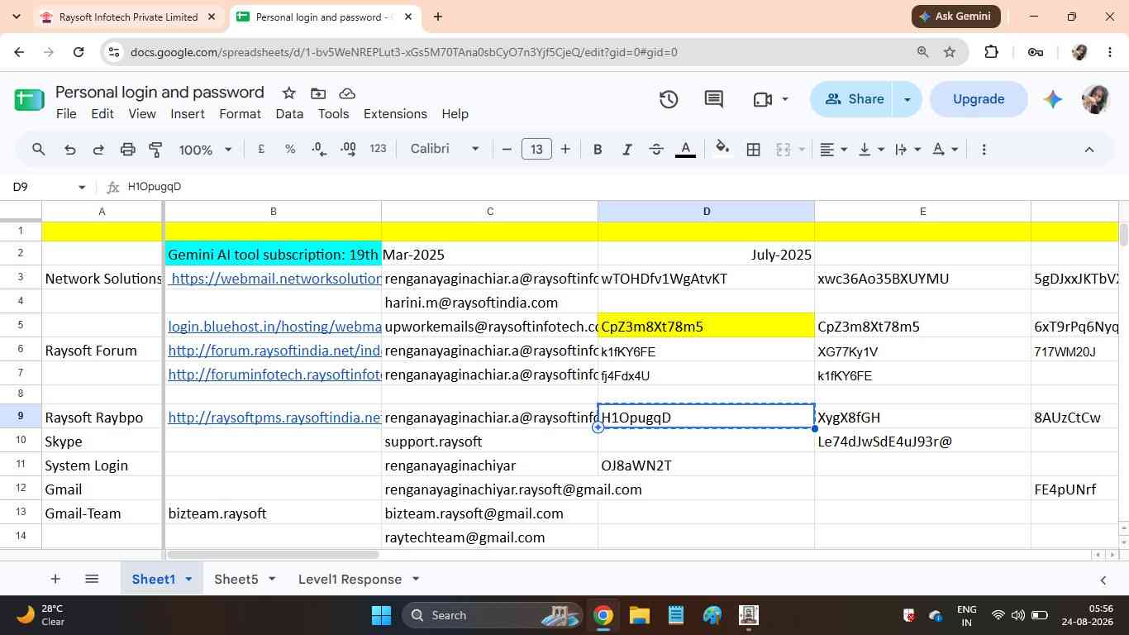1129x635 pixels.
Task: Click the Upgrade button
Action: point(979,99)
